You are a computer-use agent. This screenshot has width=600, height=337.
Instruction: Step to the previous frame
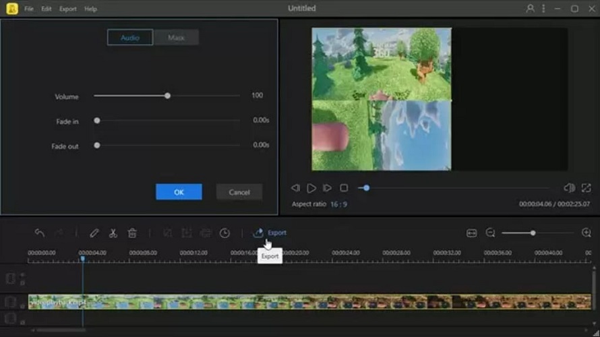295,188
